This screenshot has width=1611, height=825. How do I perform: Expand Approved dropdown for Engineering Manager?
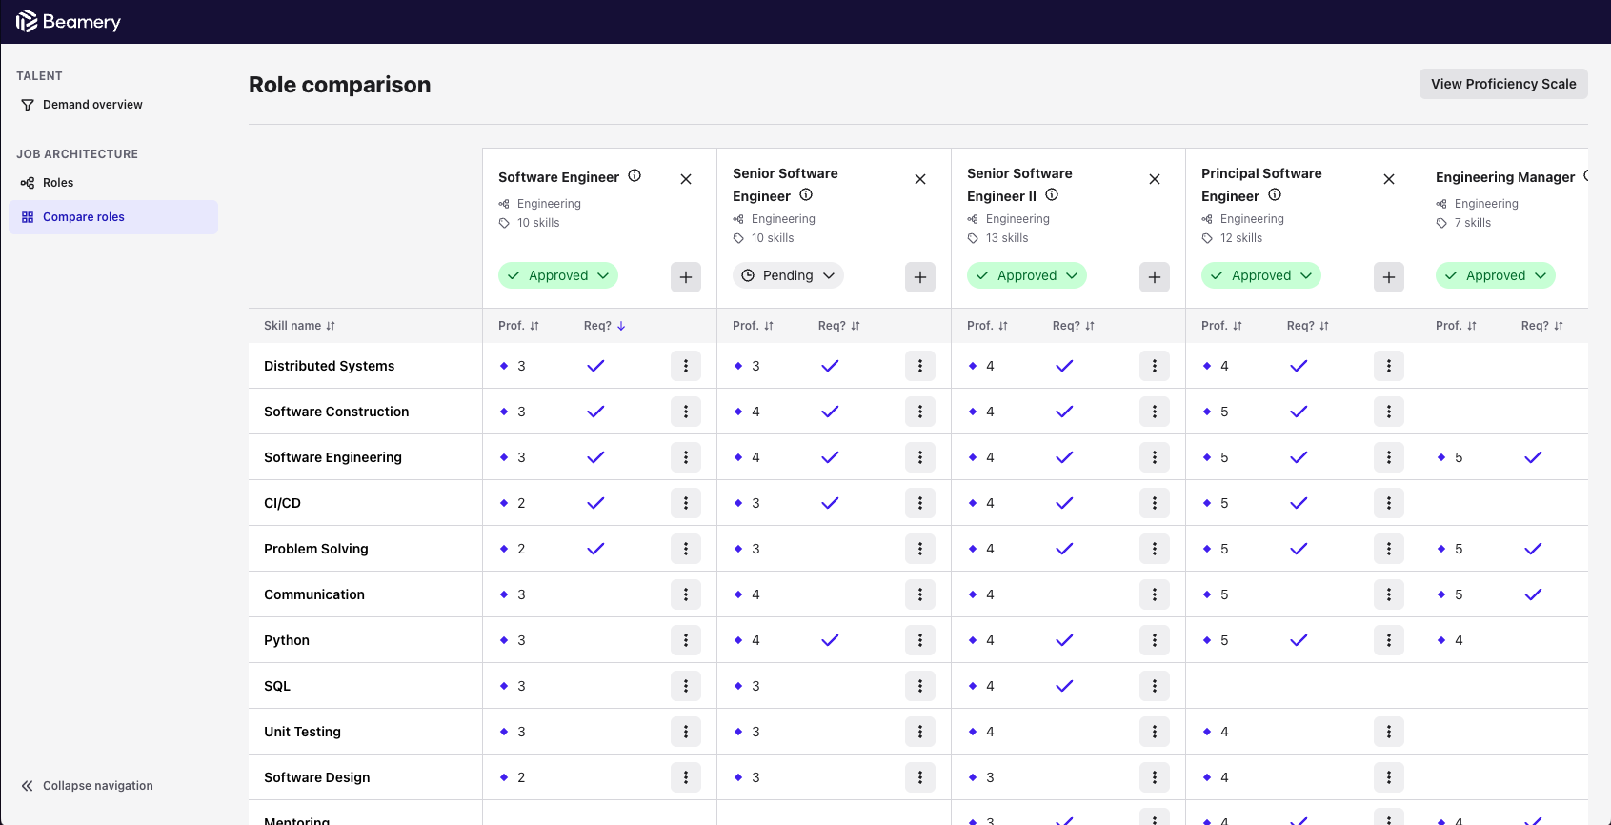tap(1495, 275)
